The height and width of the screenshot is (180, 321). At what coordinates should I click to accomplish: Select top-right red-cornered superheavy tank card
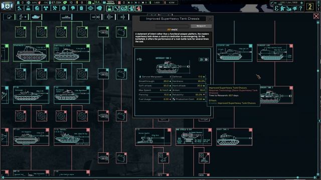[275, 53]
